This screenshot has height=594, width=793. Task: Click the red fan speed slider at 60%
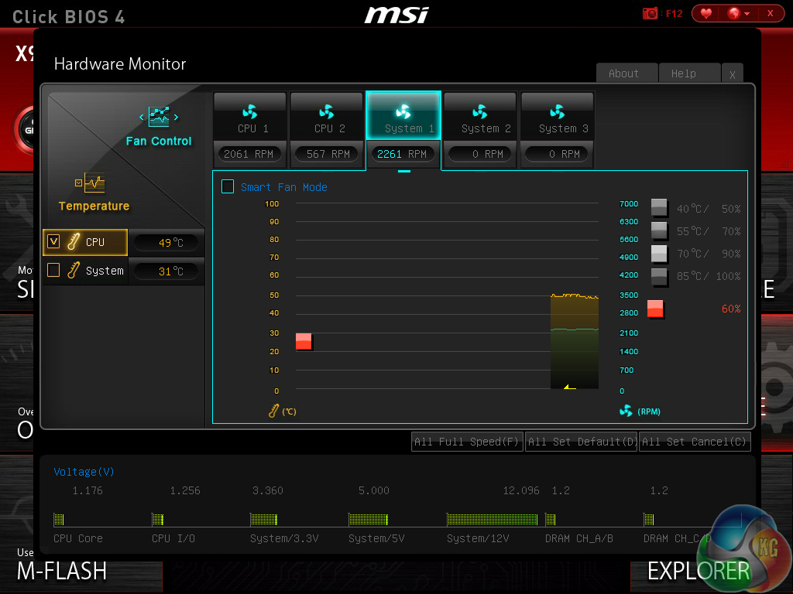pos(655,309)
